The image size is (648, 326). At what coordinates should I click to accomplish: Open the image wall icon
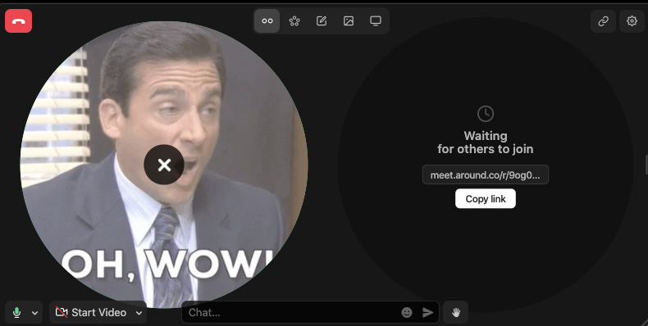(349, 20)
